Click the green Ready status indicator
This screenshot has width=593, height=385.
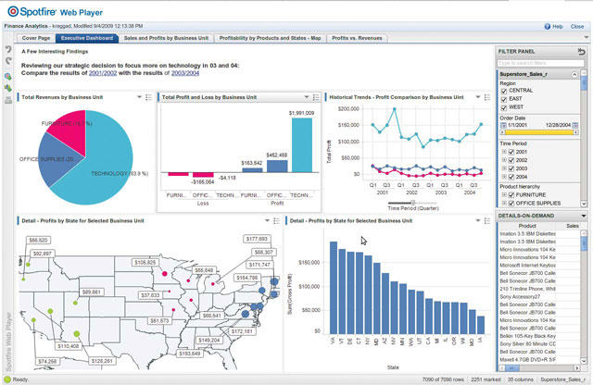click(x=7, y=379)
